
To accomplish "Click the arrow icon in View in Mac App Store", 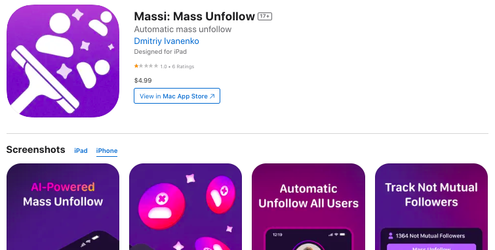I will (212, 96).
